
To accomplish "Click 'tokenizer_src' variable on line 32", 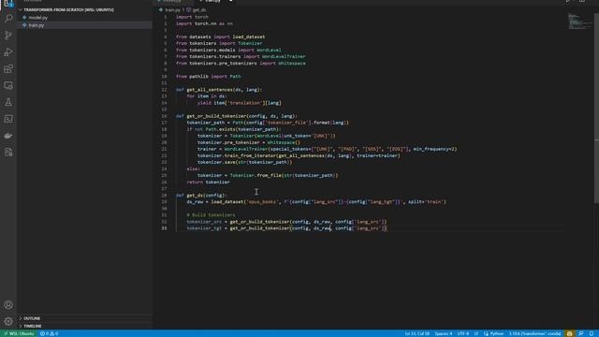I will [x=204, y=222].
